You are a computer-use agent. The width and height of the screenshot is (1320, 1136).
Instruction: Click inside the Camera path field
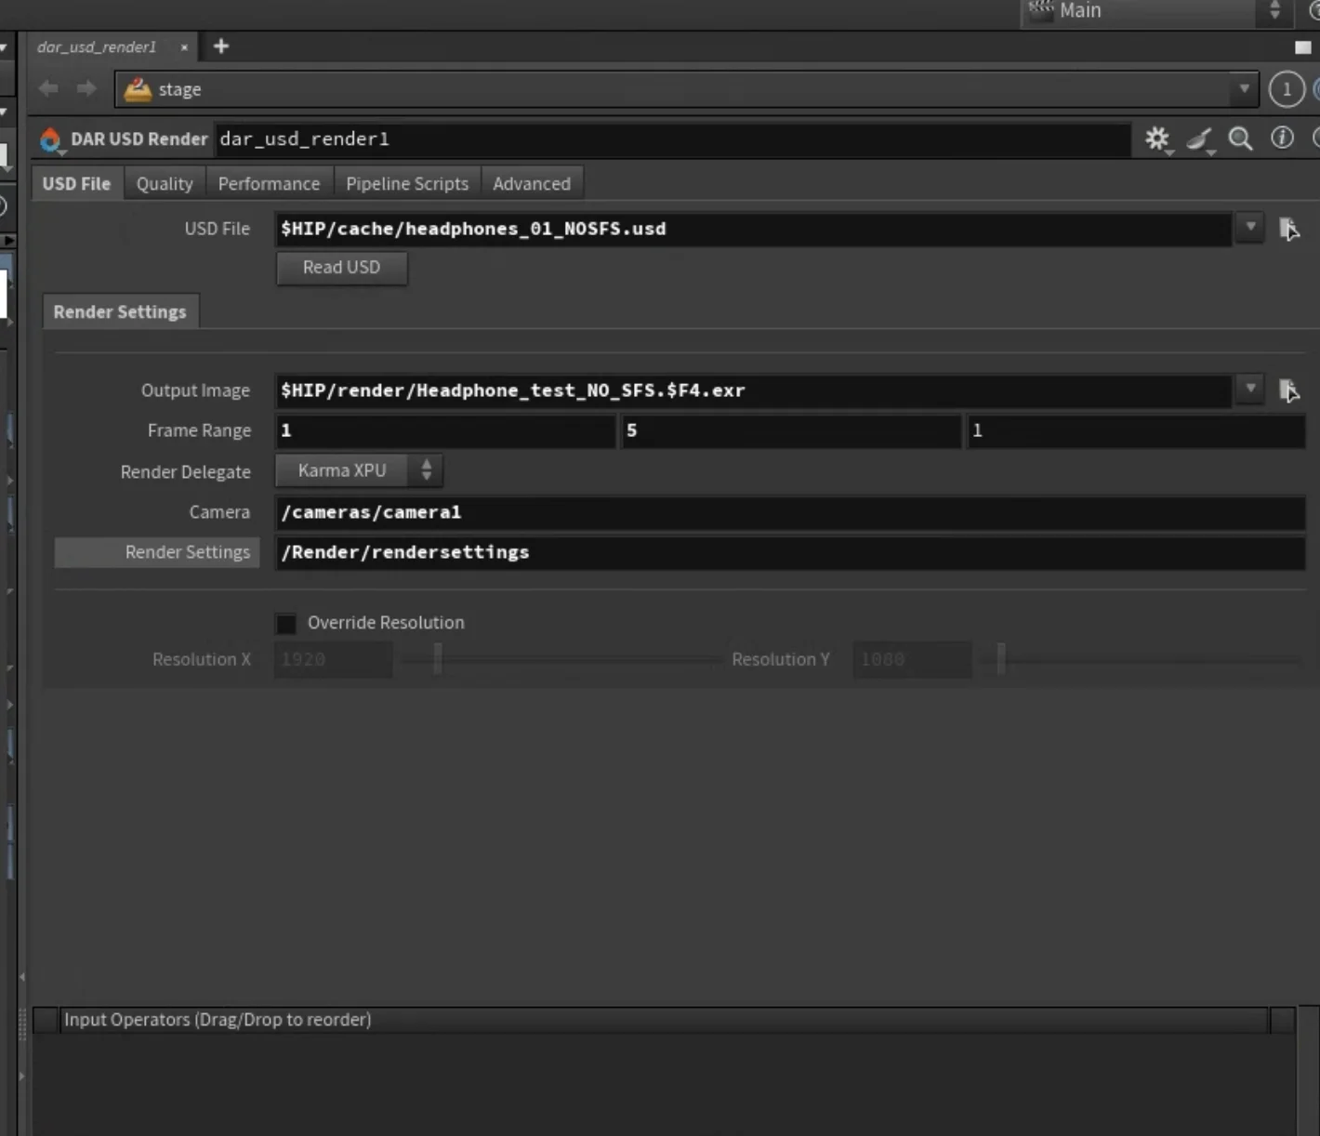(651, 511)
